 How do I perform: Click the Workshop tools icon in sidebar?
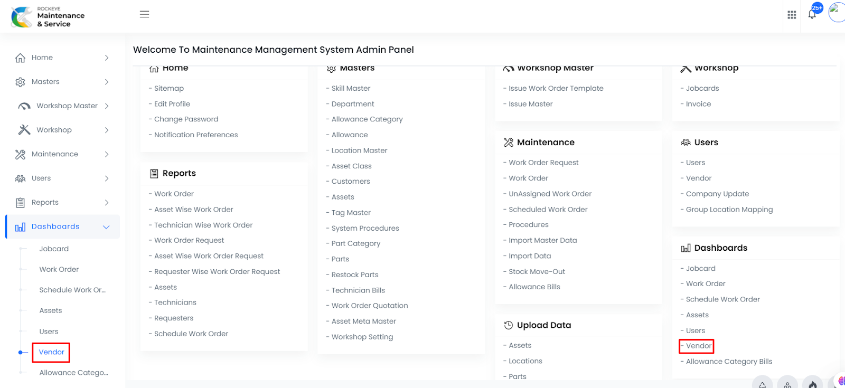click(24, 130)
